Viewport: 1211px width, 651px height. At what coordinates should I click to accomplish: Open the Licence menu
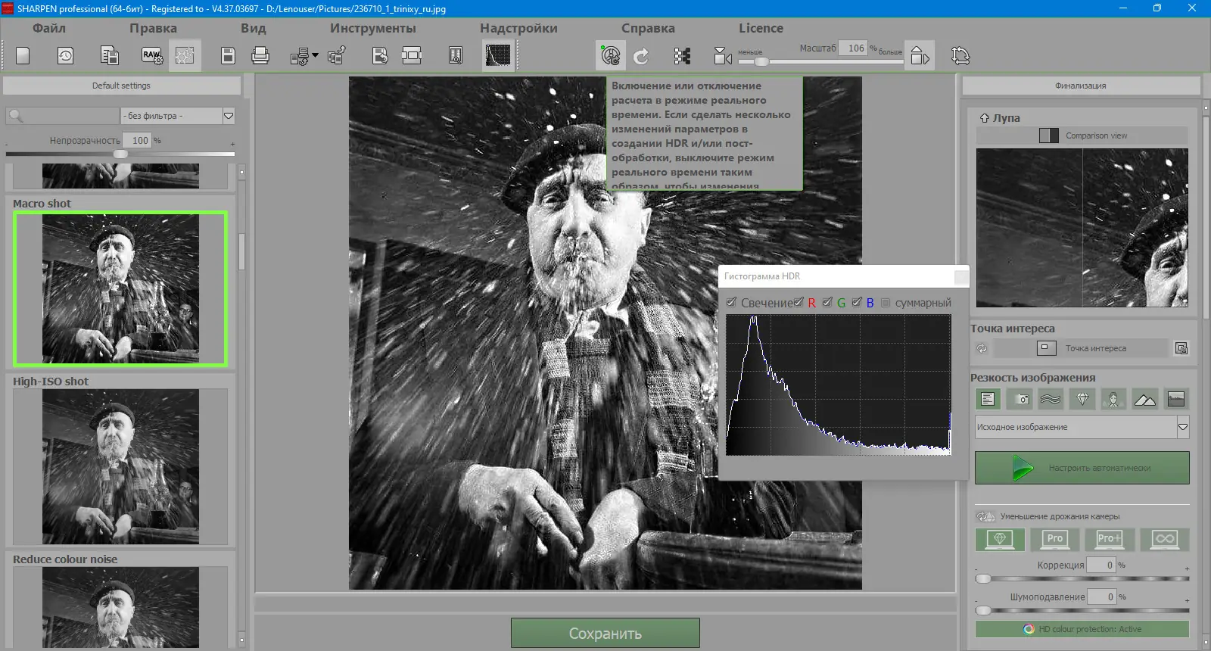(761, 28)
